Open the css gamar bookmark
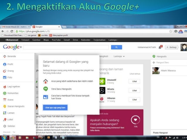Viewport: 187px width, 140px height. [x=30, y=35]
